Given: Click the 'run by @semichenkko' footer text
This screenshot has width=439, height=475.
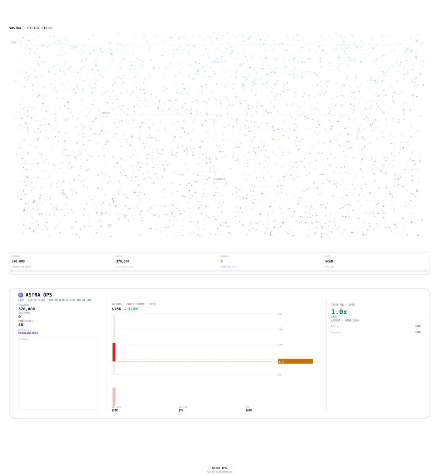Looking at the screenshot, I should (219, 472).
